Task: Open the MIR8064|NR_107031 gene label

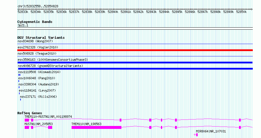Action: pos(211,131)
